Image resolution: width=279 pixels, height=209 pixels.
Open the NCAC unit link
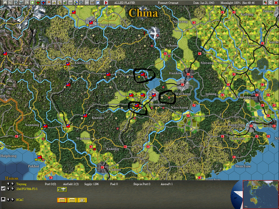(20, 200)
